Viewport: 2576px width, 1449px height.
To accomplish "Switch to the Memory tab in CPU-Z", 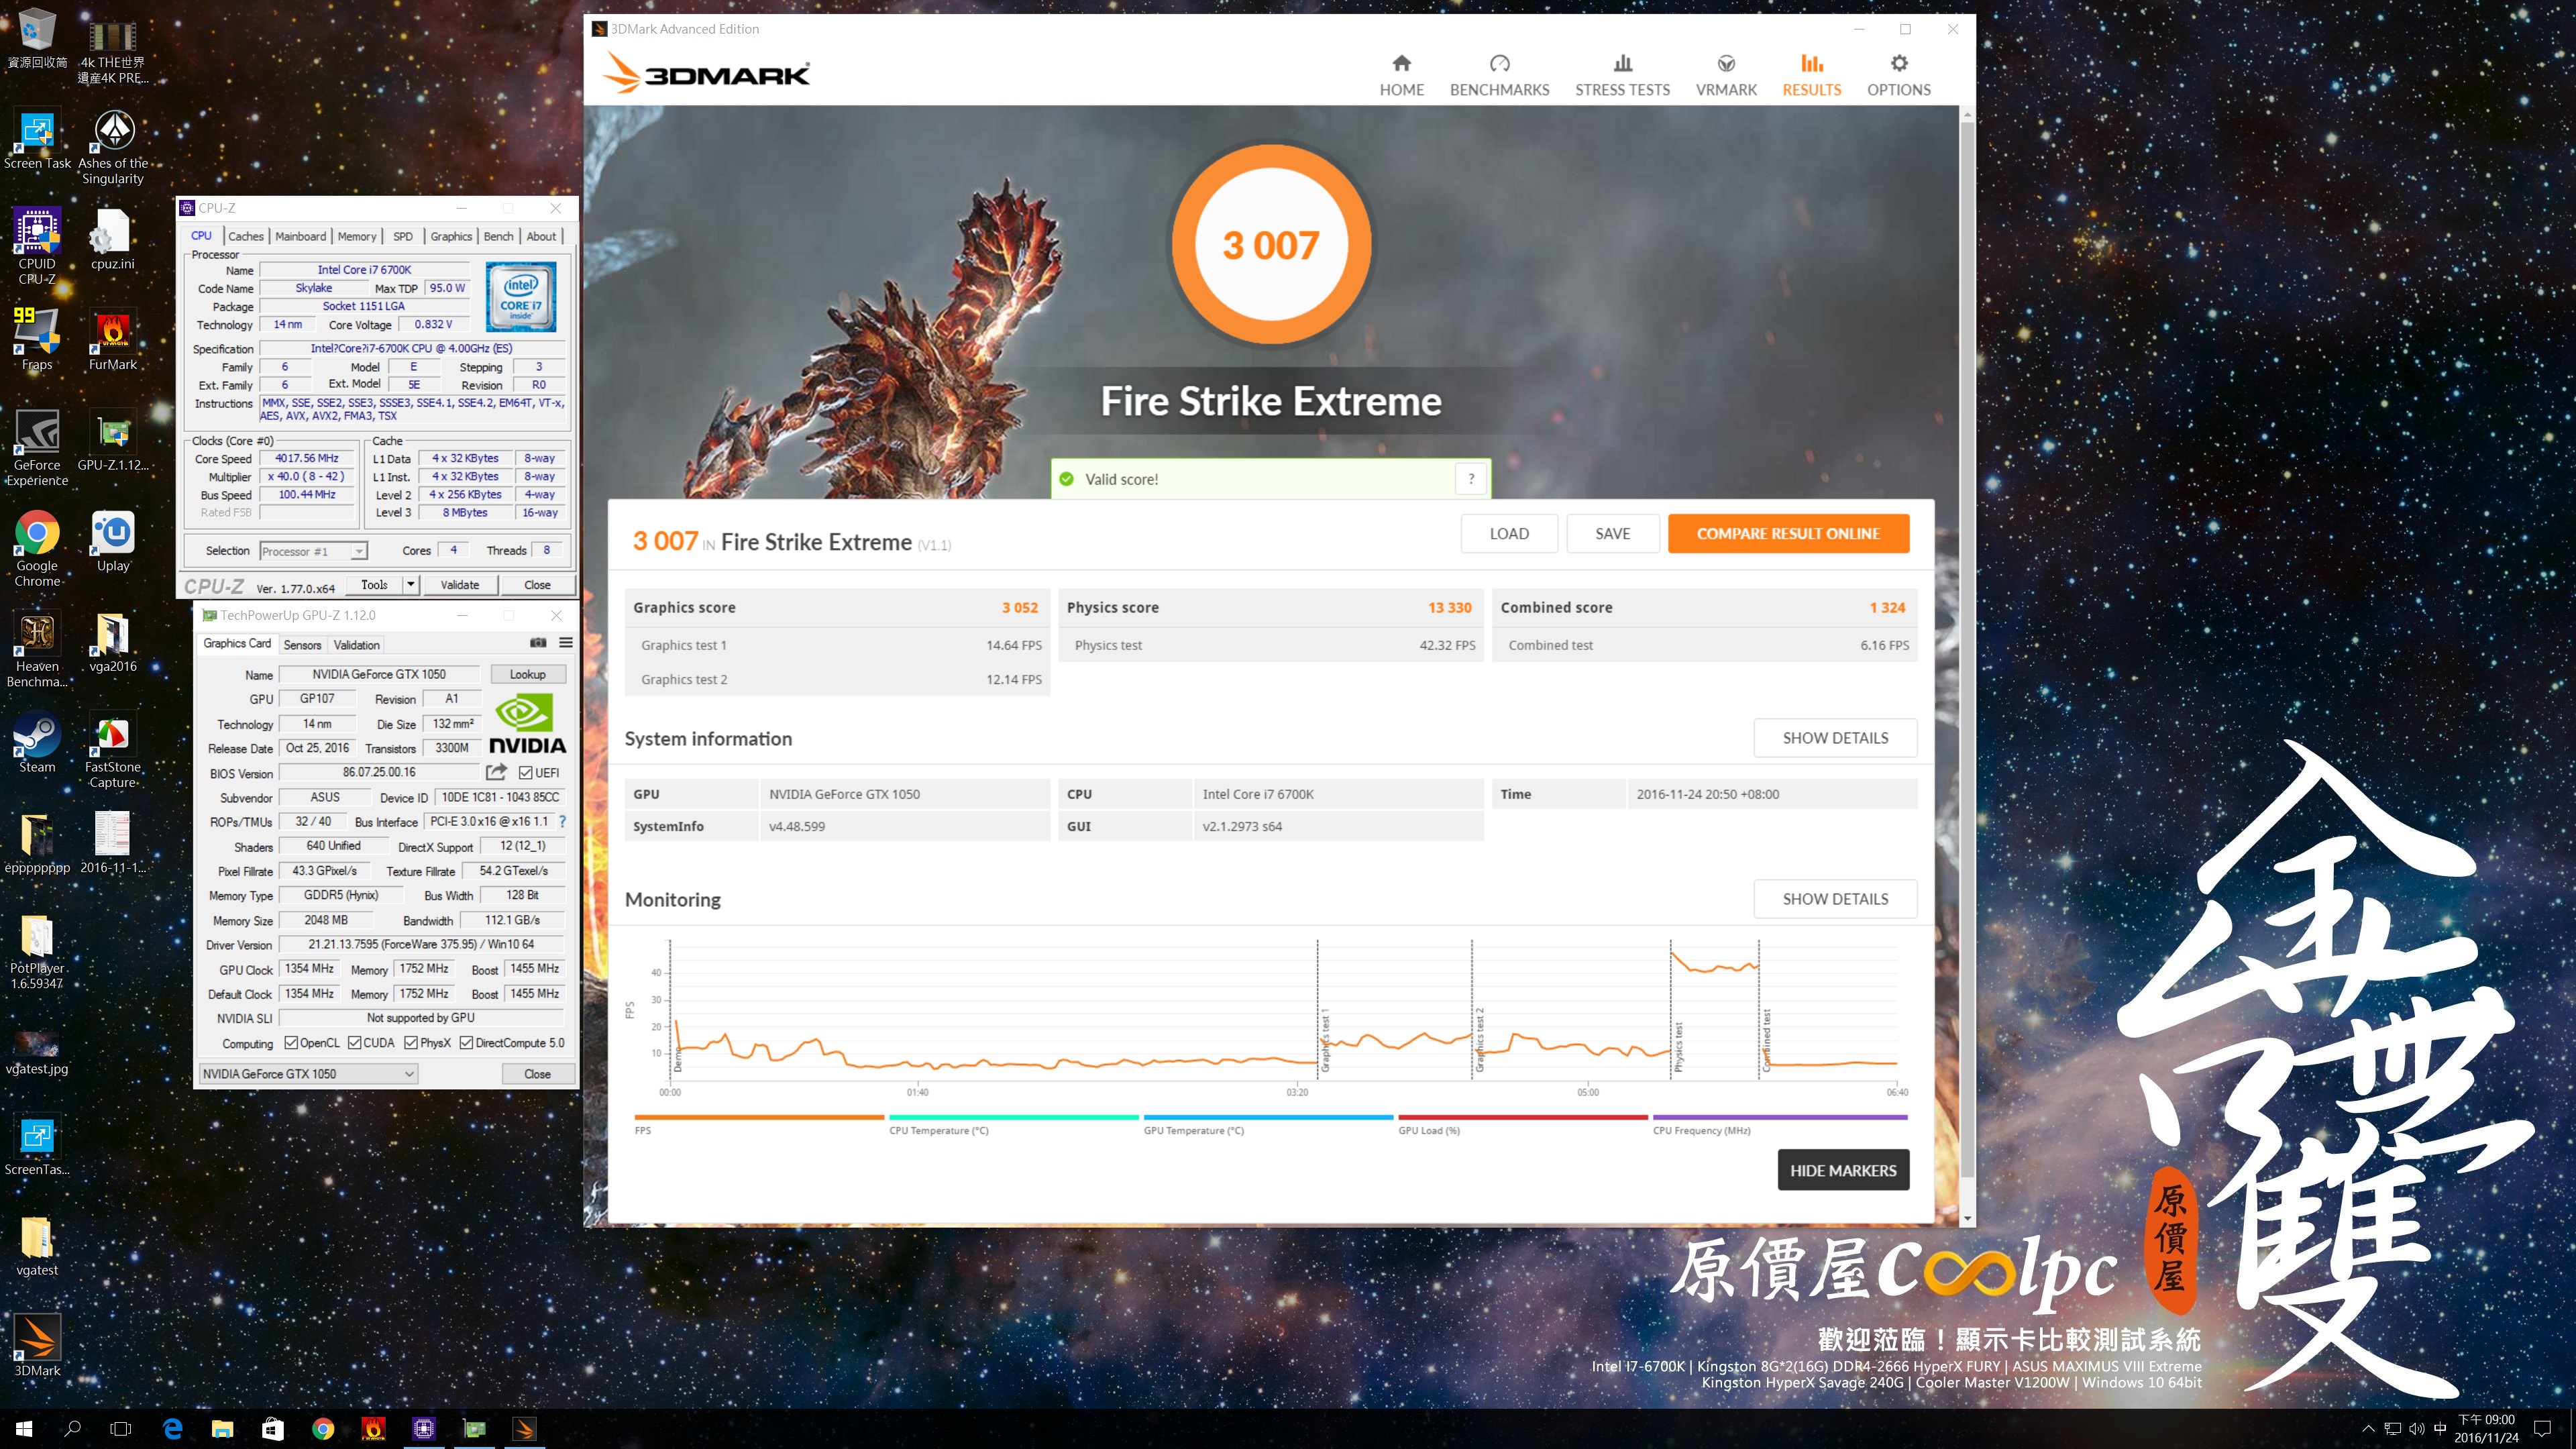I will 357,236.
